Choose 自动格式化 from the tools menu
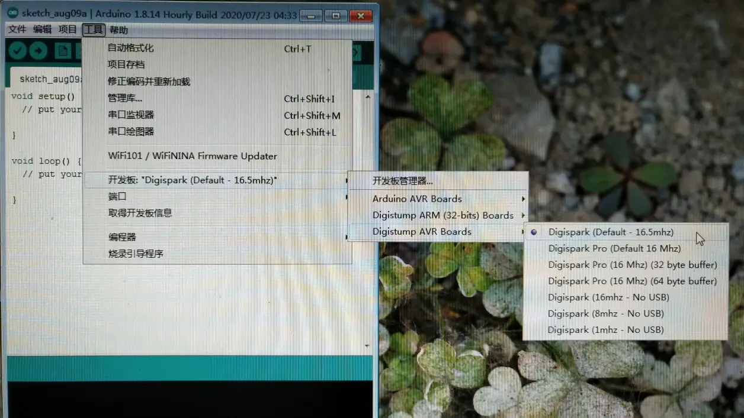 (x=217, y=48)
